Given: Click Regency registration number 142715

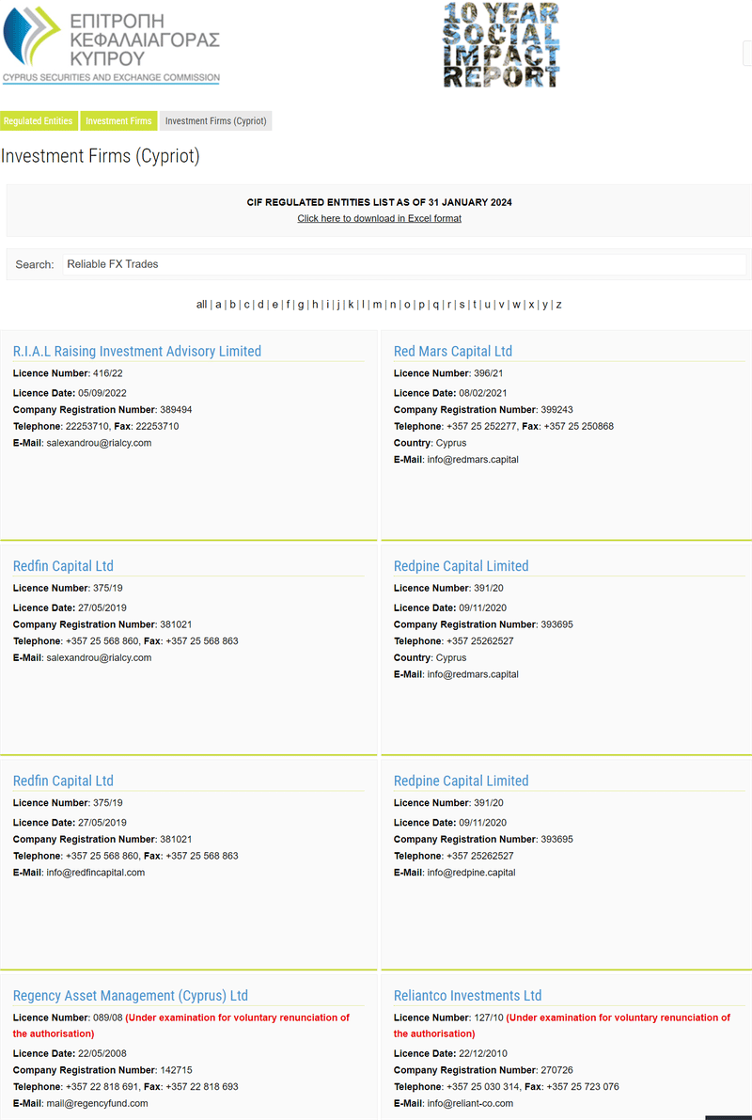Looking at the screenshot, I should 177,1070.
